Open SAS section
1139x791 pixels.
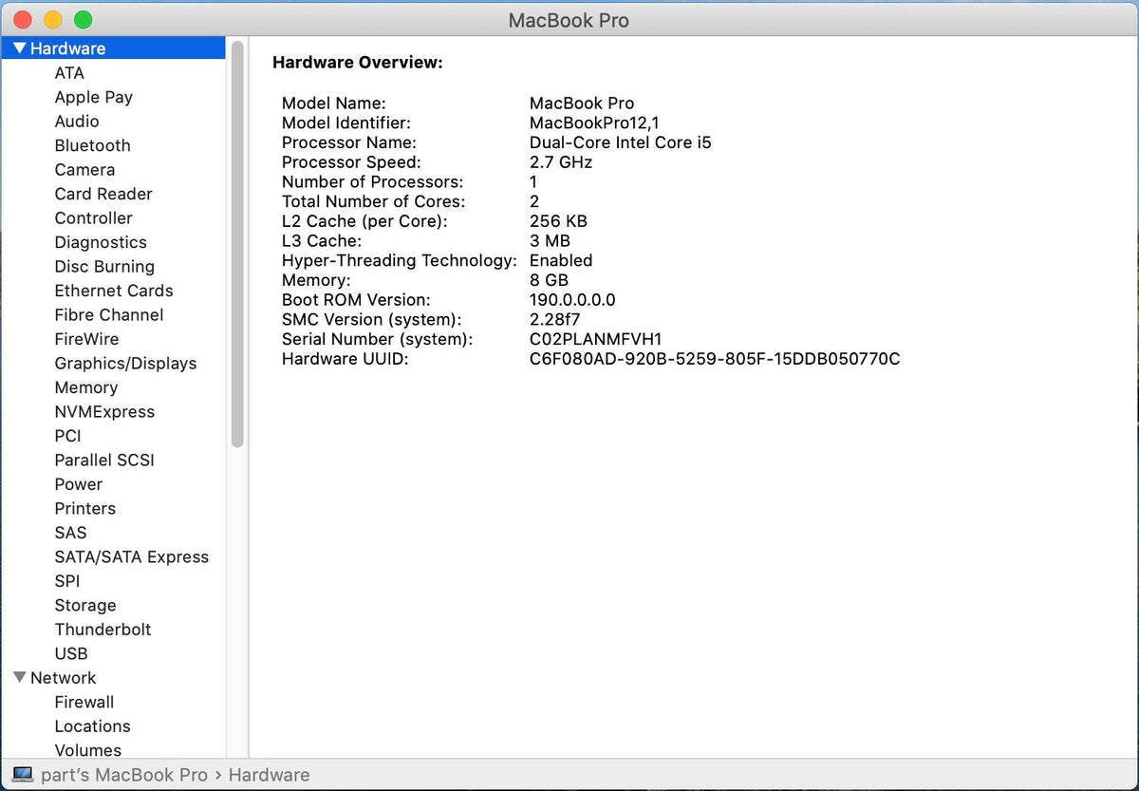pyautogui.click(x=70, y=533)
